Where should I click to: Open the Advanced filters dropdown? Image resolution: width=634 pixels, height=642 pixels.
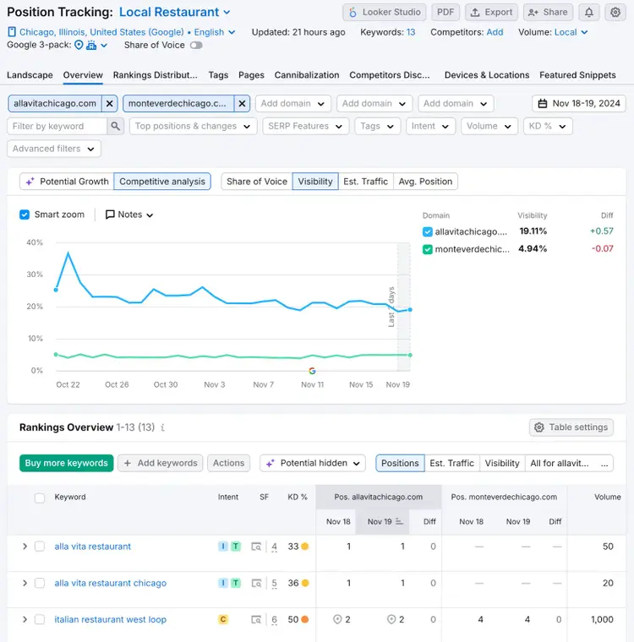pyautogui.click(x=54, y=149)
